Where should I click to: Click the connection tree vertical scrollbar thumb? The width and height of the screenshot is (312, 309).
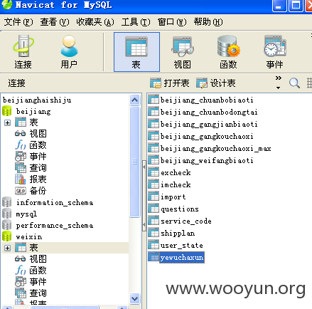(x=135, y=162)
